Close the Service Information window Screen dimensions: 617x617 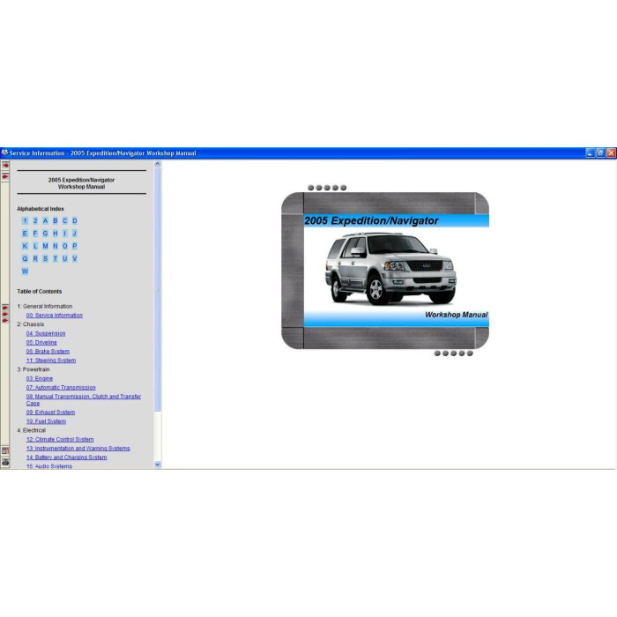point(611,153)
